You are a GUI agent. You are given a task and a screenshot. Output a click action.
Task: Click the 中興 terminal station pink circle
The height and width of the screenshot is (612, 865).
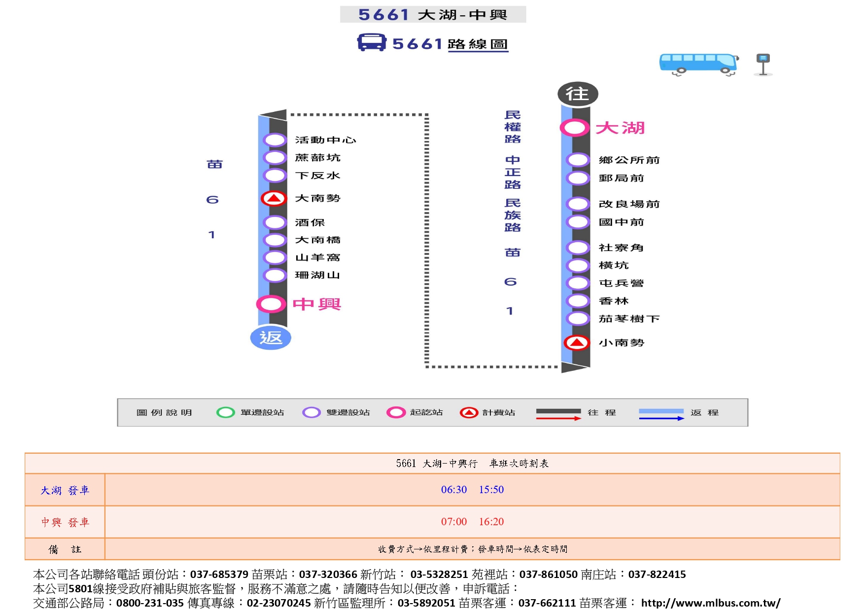[271, 304]
